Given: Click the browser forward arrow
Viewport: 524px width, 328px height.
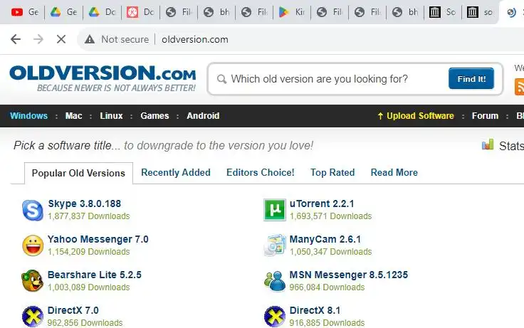Looking at the screenshot, I should point(38,39).
